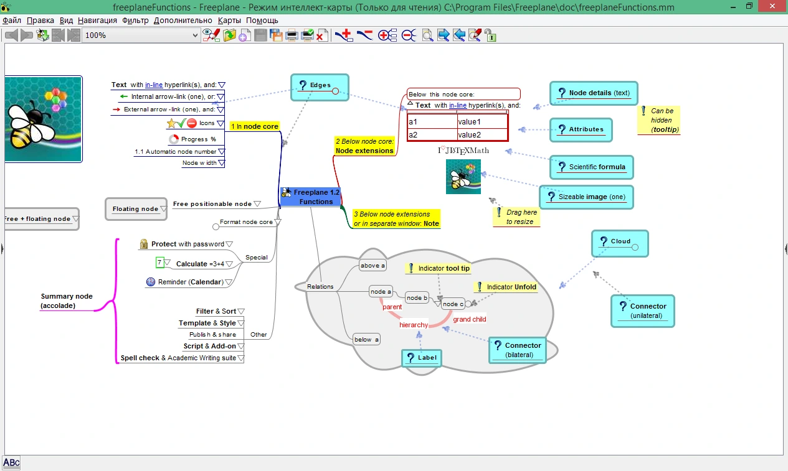
Task: Open the Карты menu
Action: (x=229, y=20)
